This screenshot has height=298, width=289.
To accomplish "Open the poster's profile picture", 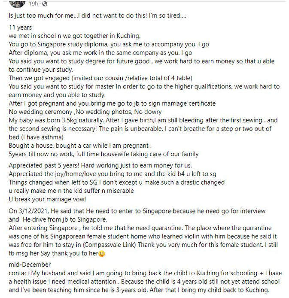I will 17,3.
